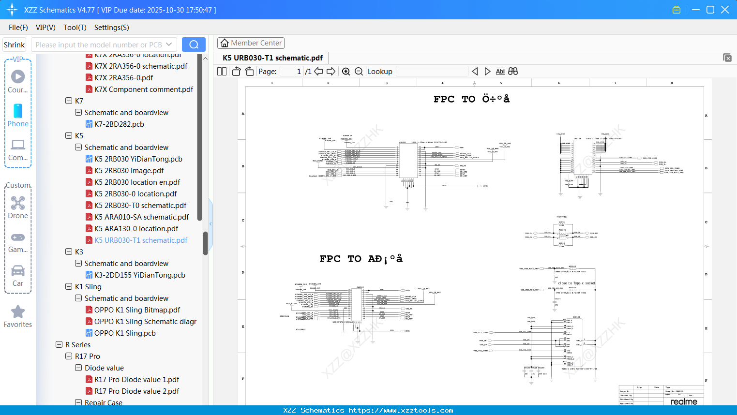Collapse the K5 tree node
The image size is (737, 415).
click(x=69, y=135)
